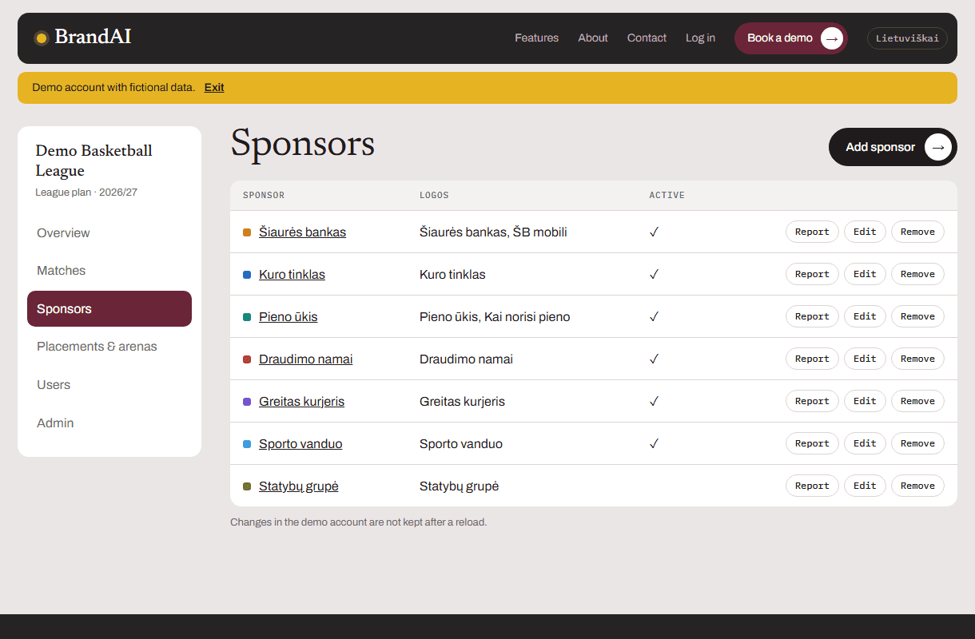Open Features in the top navigation
Image resolution: width=975 pixels, height=639 pixels.
point(536,38)
